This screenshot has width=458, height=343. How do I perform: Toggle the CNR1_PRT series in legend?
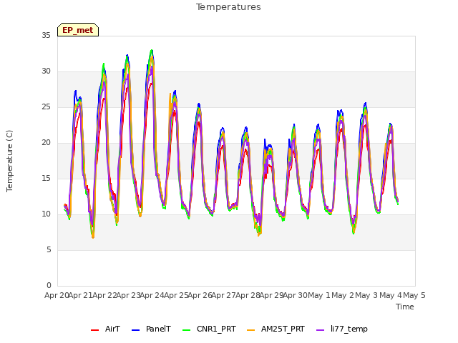point(209,329)
